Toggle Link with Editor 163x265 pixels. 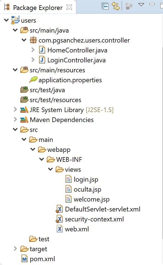(116, 6)
